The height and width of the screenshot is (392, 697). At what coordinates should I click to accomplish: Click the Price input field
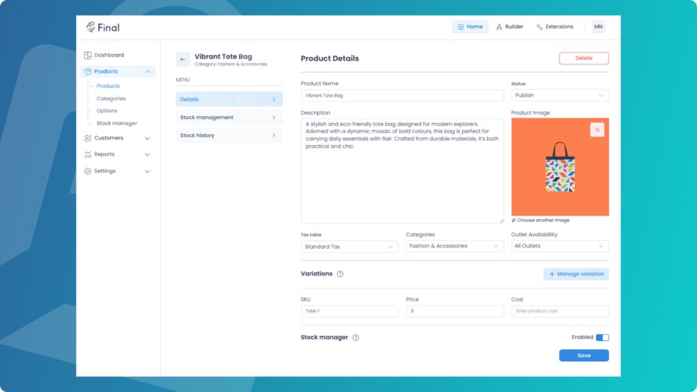pyautogui.click(x=455, y=311)
